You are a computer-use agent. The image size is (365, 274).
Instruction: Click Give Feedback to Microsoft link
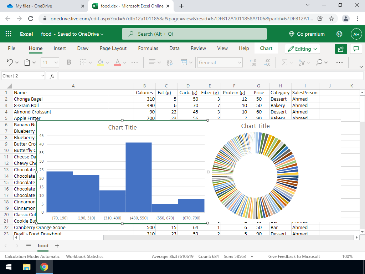pyautogui.click(x=294, y=256)
